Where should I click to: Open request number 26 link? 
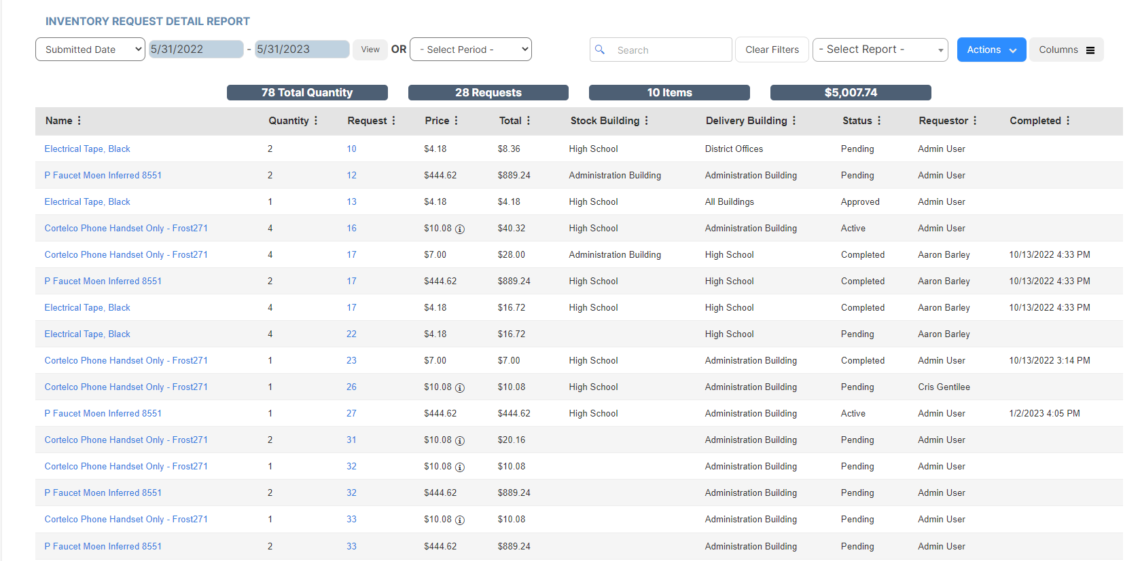pyautogui.click(x=351, y=387)
